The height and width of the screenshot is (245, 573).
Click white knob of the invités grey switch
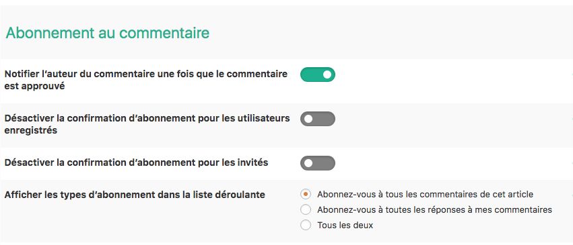click(308, 163)
